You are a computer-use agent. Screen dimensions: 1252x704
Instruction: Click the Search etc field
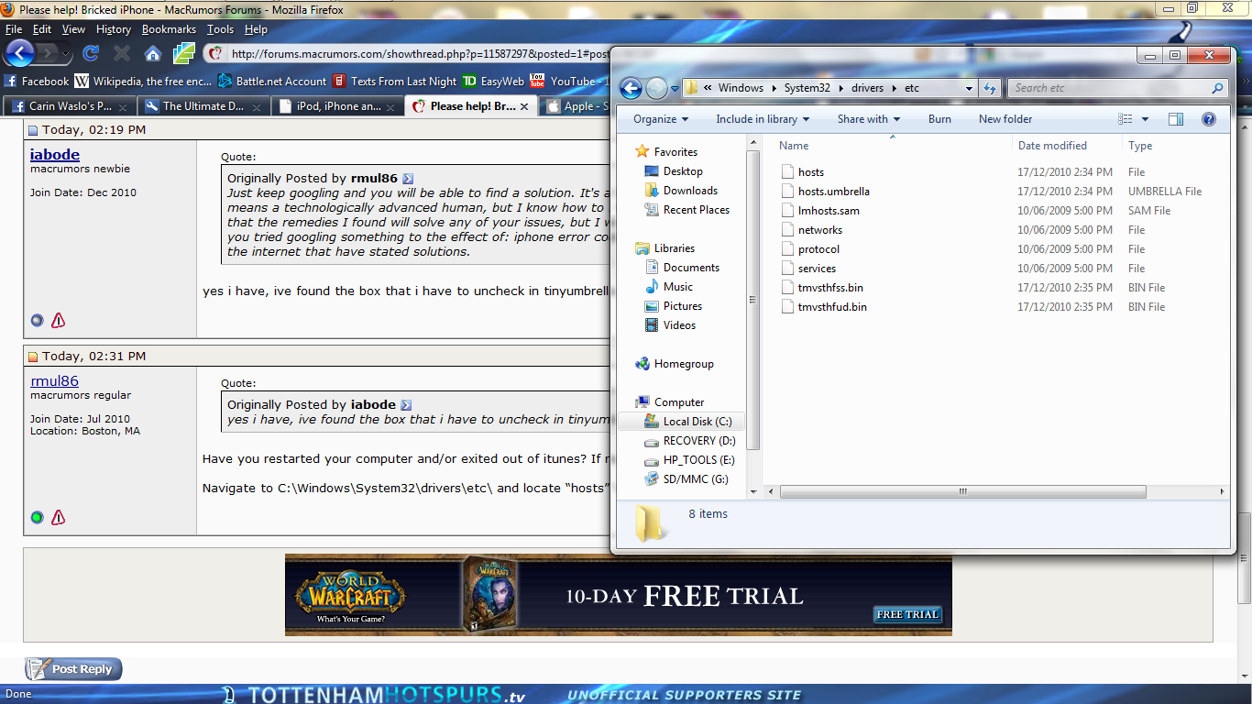coord(1117,89)
